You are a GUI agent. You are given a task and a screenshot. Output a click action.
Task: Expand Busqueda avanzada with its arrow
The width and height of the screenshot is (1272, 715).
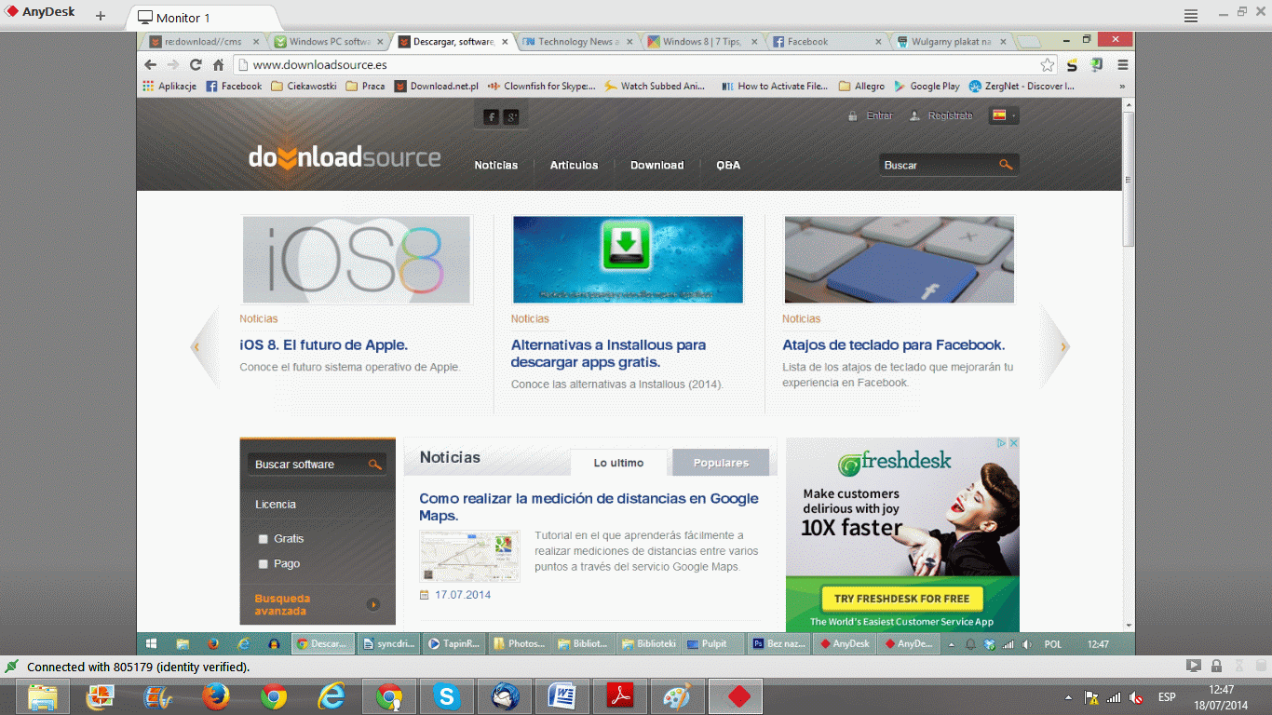pos(373,604)
